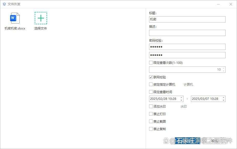Click the 机密机密.docx Word document icon
The image size is (237, 149).
tap(15, 18)
